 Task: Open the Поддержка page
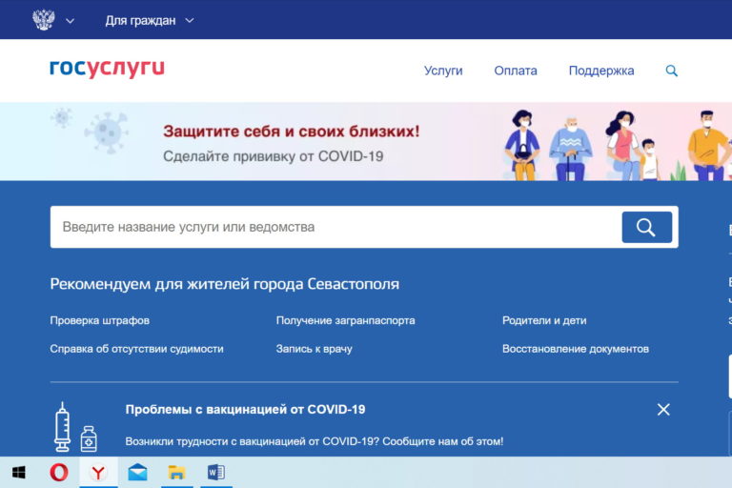click(x=601, y=71)
